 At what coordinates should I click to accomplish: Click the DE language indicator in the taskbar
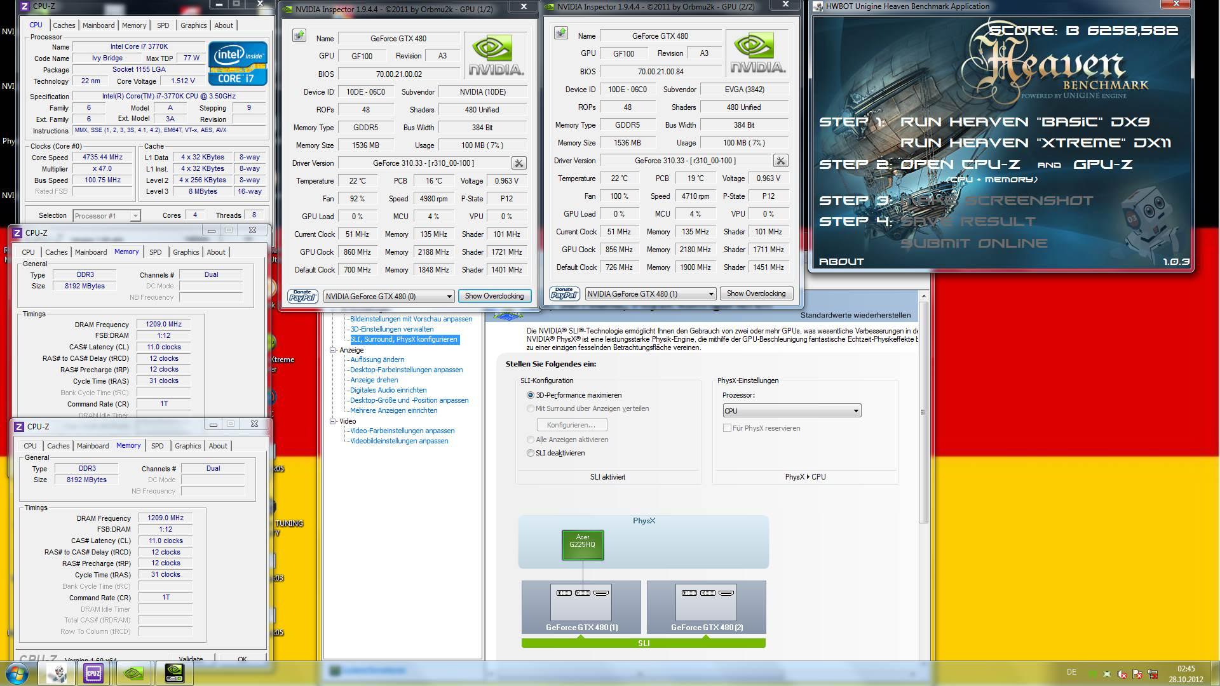pyautogui.click(x=1071, y=672)
